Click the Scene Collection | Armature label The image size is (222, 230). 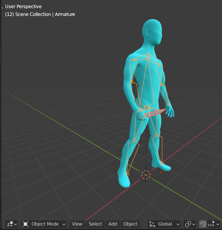tap(40, 14)
